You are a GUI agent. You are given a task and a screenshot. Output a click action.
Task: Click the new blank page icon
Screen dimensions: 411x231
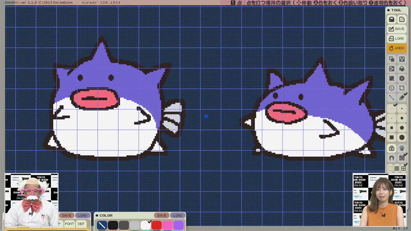tap(402, 20)
